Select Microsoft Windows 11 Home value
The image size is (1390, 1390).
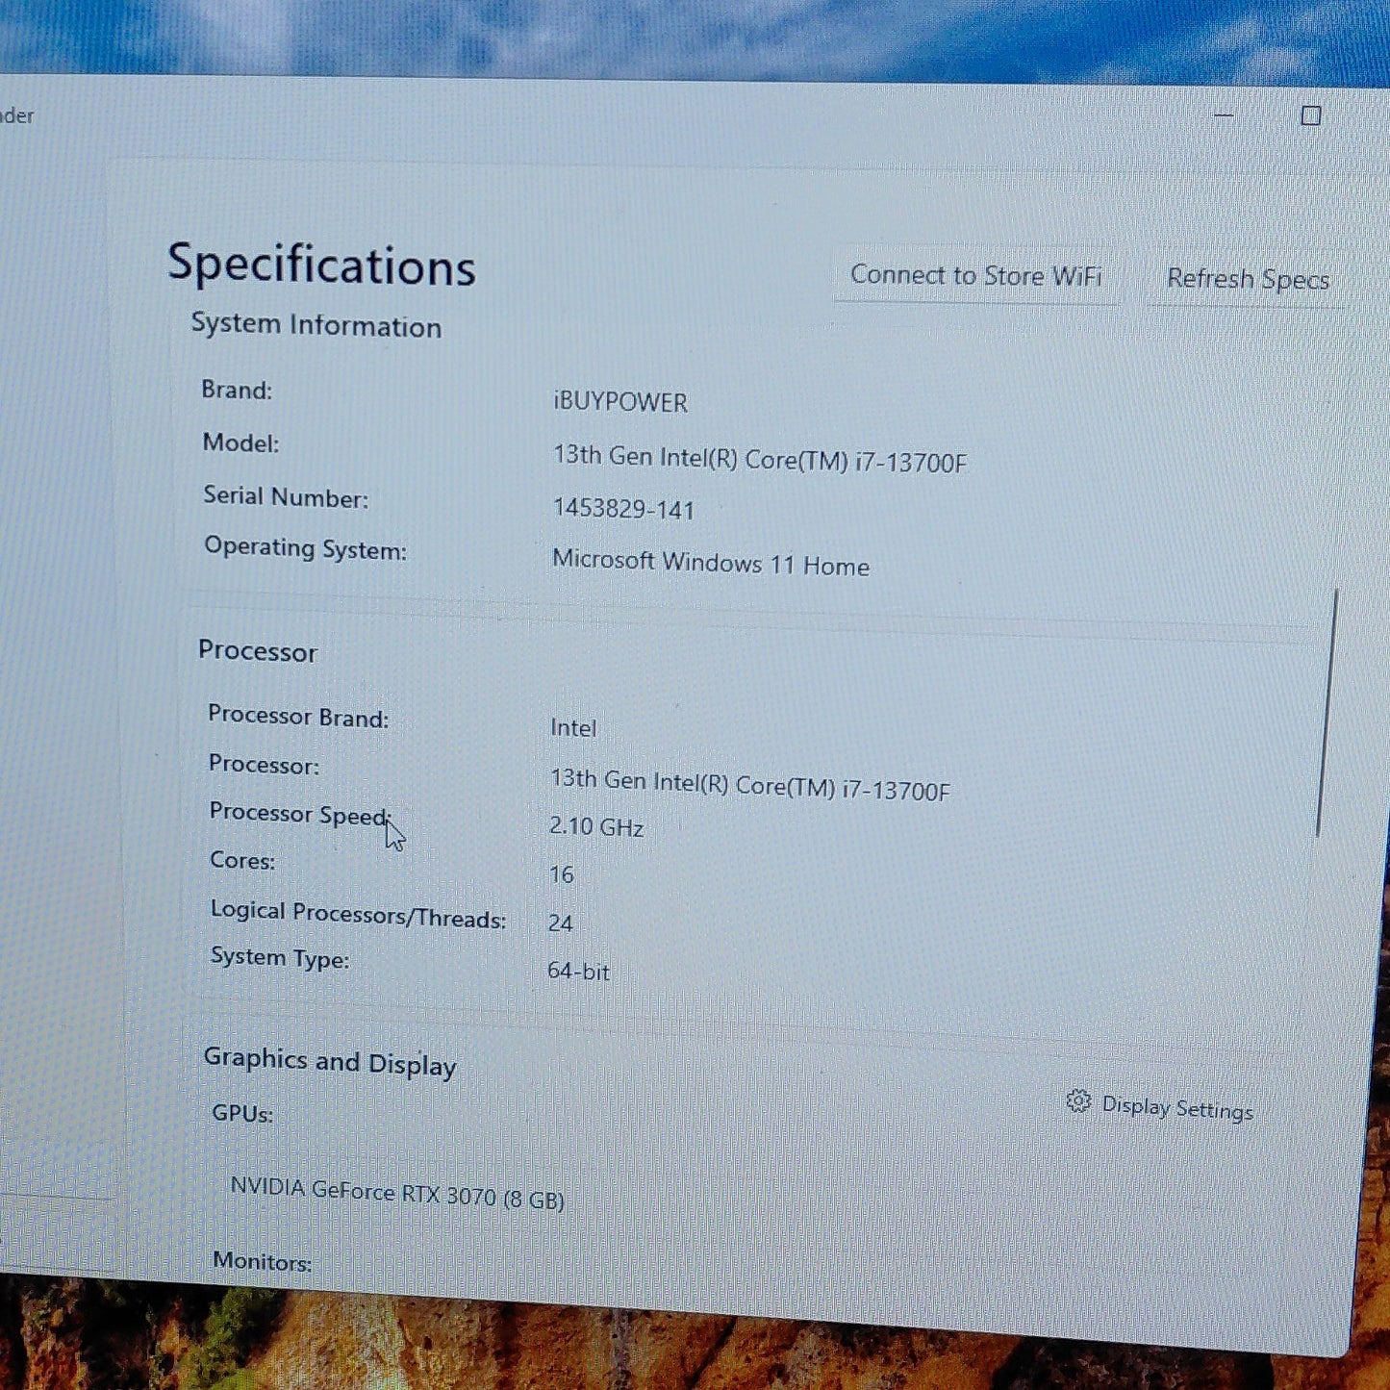pyautogui.click(x=711, y=563)
